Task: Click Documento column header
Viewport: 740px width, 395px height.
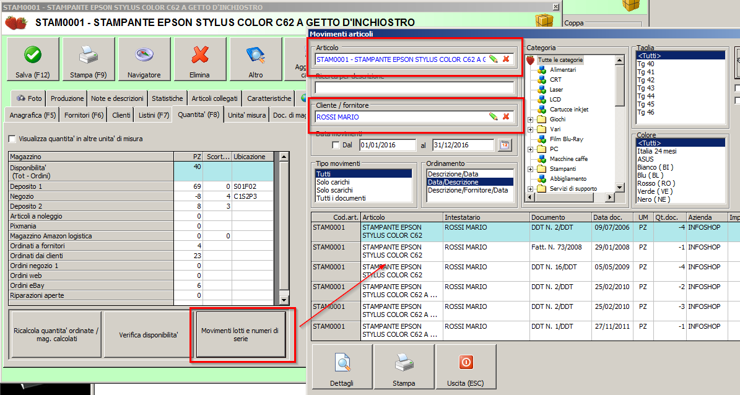Action: pos(560,217)
